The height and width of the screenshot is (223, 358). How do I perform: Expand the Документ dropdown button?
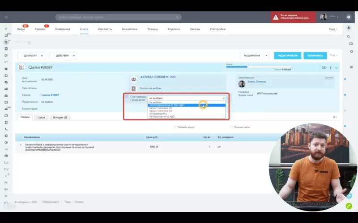tap(31, 55)
